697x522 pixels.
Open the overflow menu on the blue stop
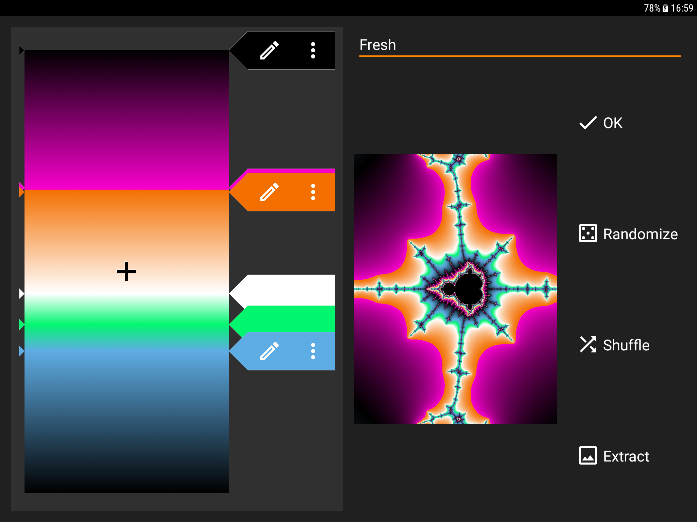(313, 351)
